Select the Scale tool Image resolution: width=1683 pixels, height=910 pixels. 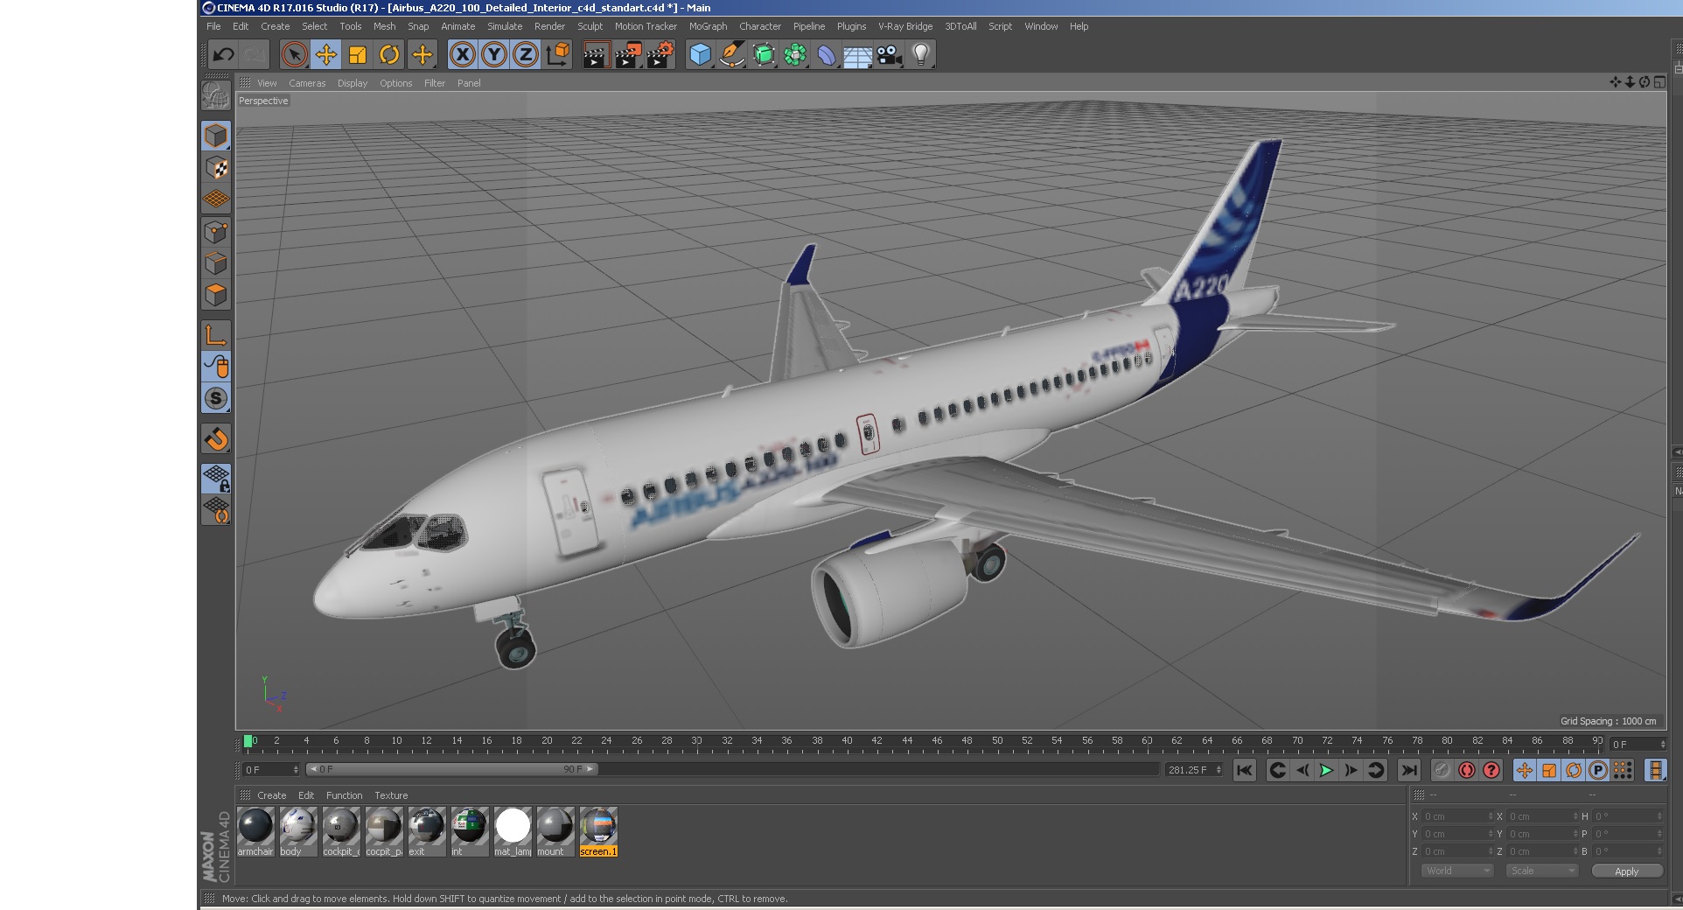point(358,54)
